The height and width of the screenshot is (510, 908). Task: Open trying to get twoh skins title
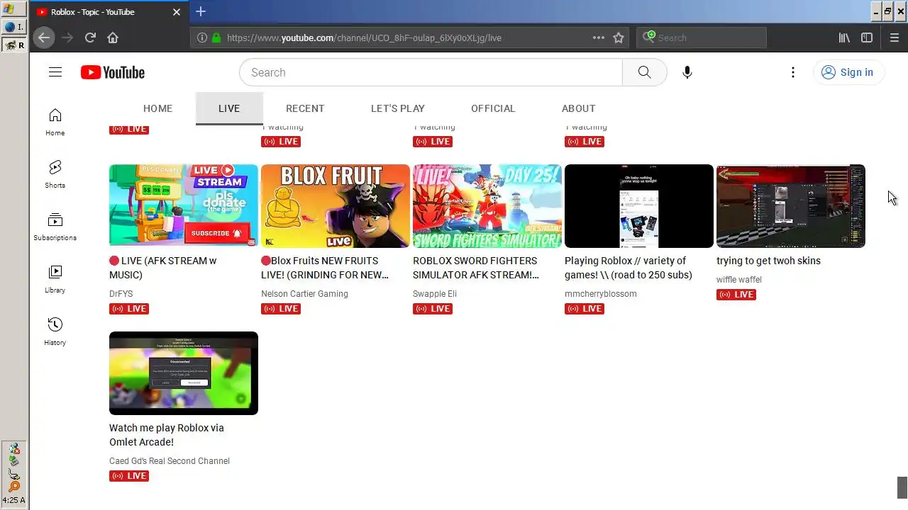tap(768, 261)
